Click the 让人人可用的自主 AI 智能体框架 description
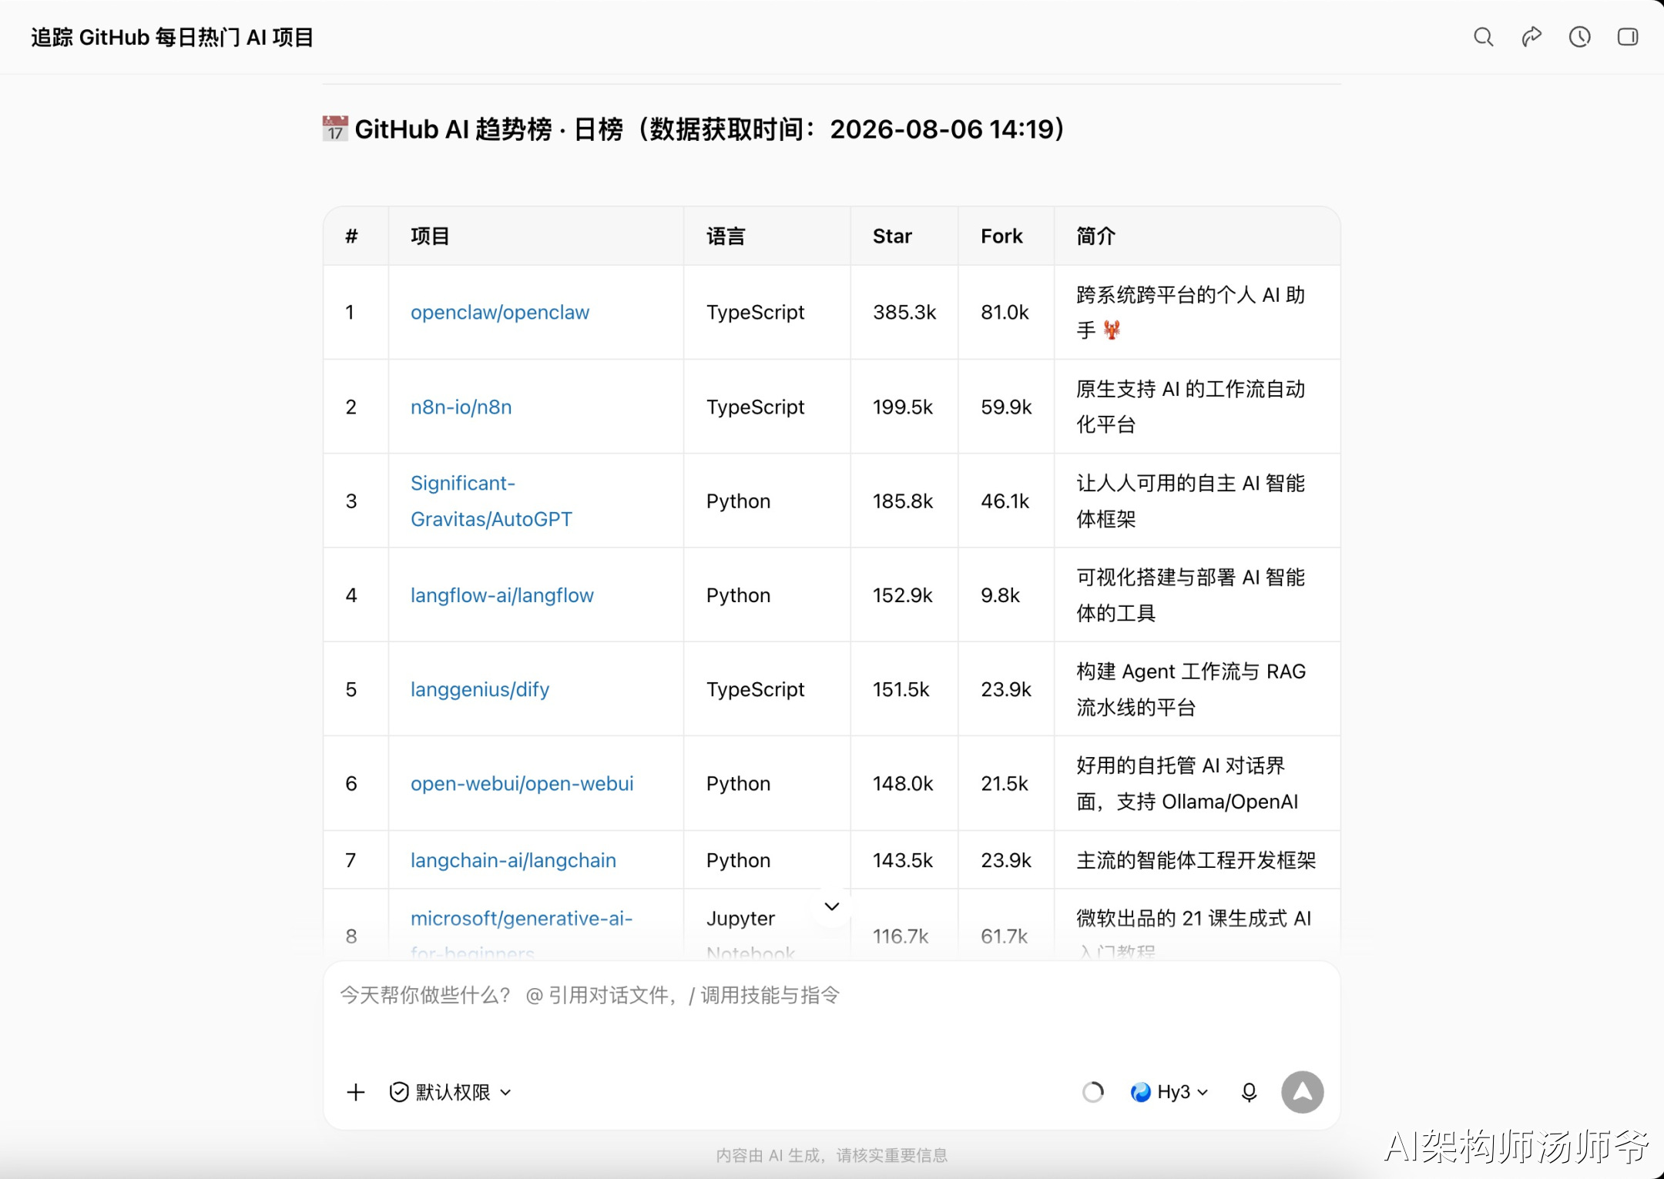 pos(1191,501)
